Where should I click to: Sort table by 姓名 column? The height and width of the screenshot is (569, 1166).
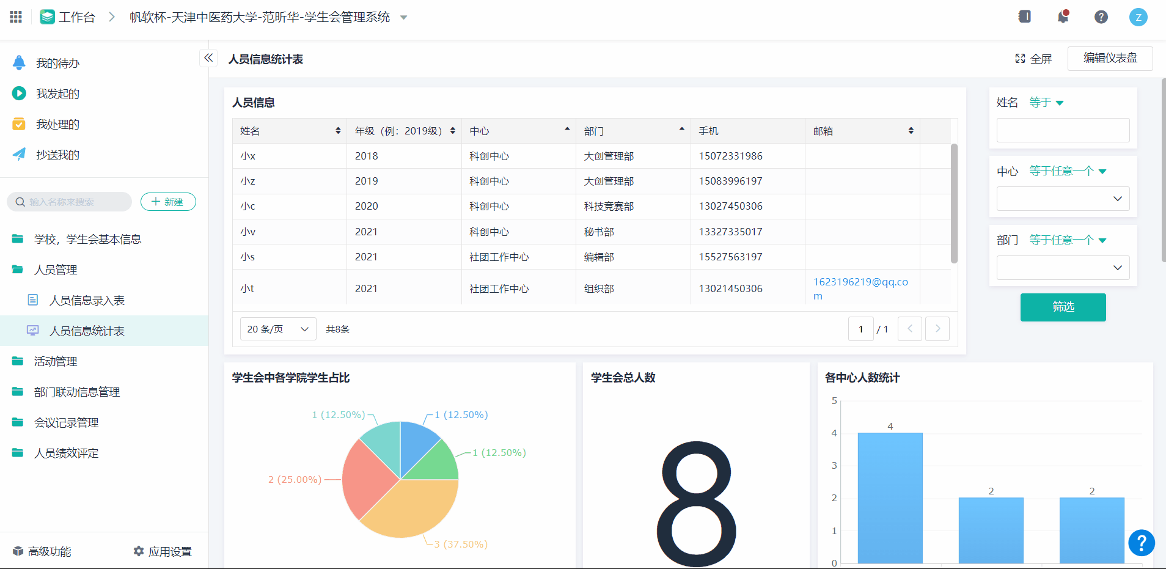click(x=338, y=131)
